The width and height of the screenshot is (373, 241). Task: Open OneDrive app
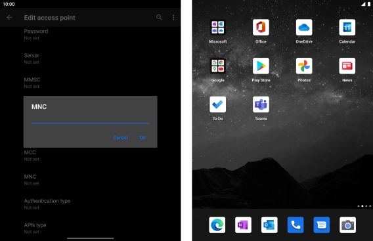304,28
